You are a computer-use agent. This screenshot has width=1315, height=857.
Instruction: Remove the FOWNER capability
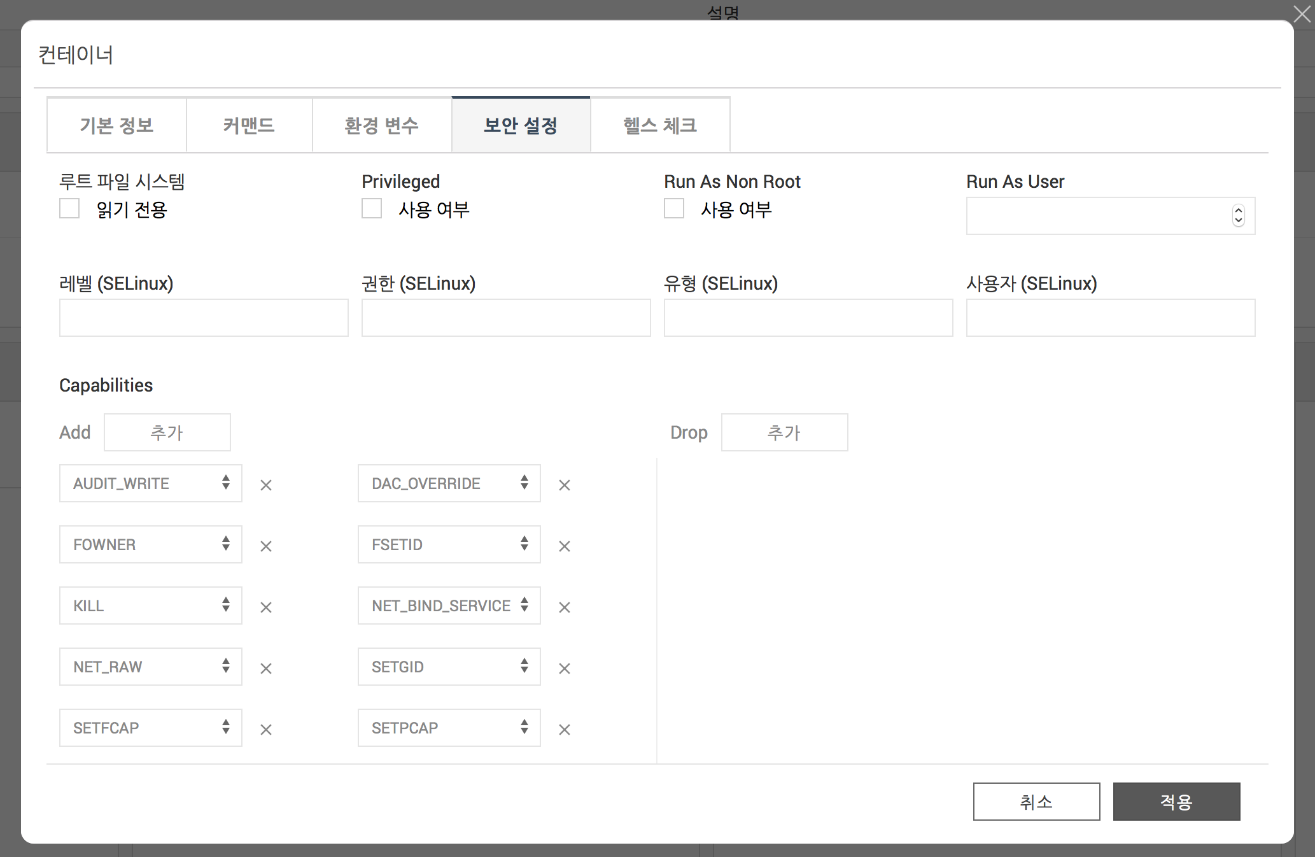pos(266,546)
